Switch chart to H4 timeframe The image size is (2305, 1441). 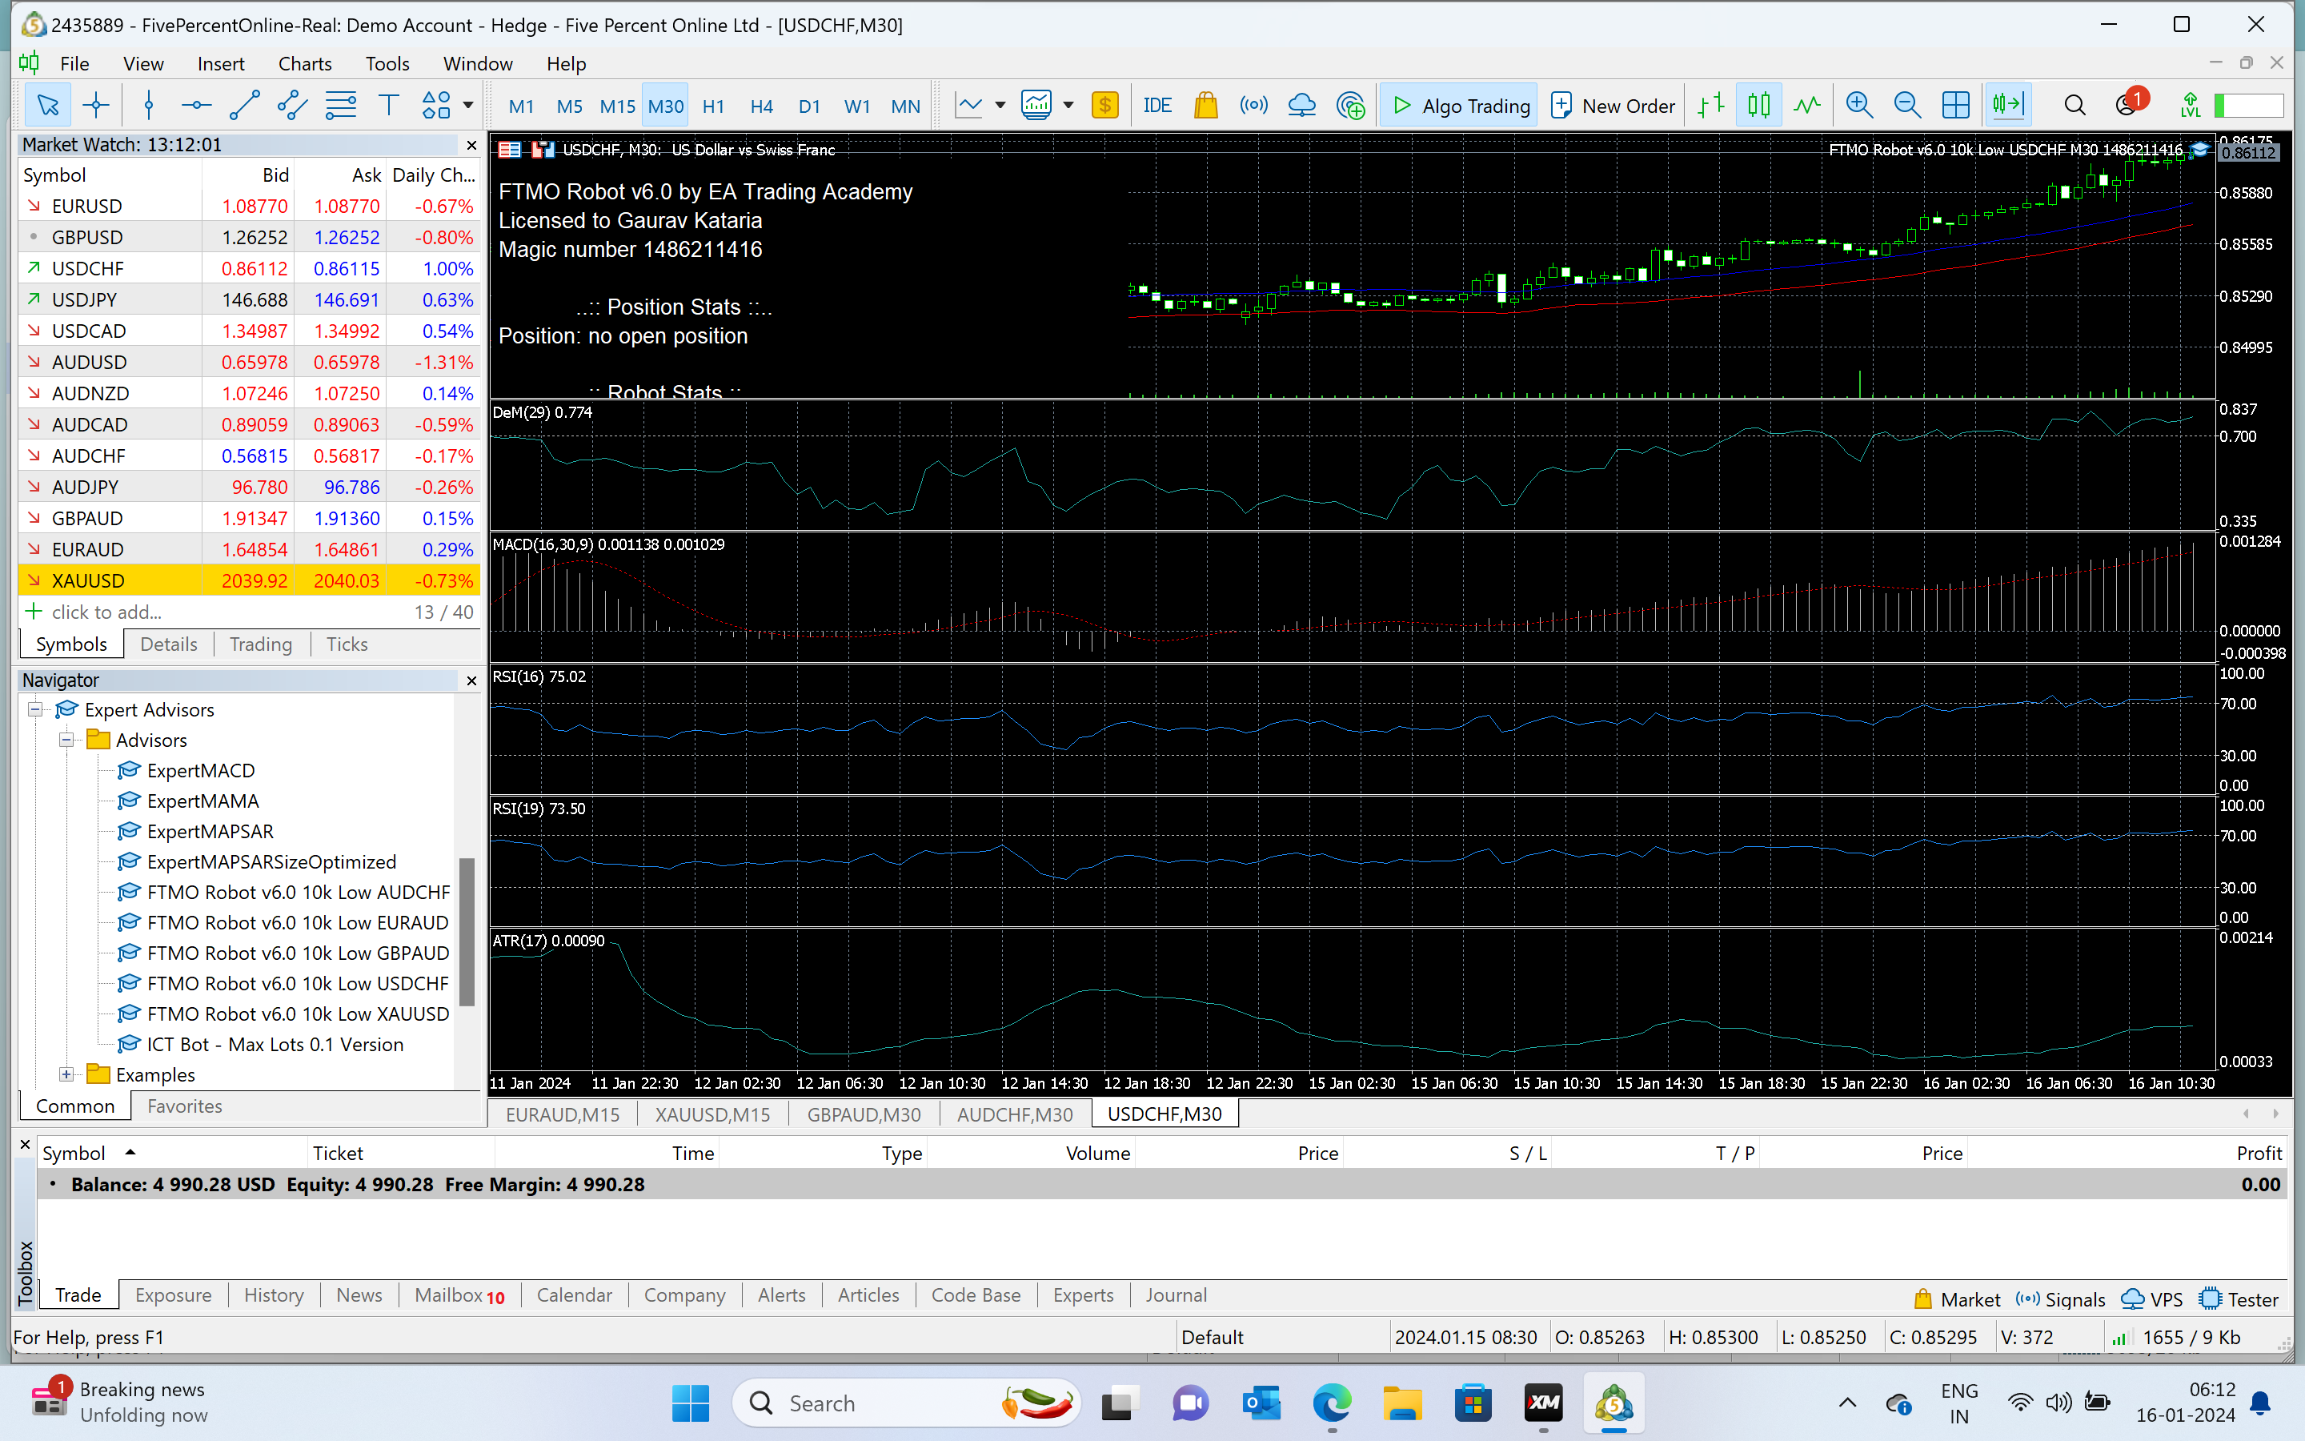click(761, 106)
